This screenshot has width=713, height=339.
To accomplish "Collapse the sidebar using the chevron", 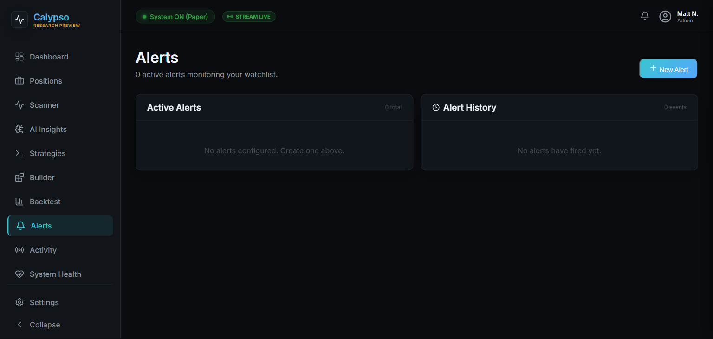I will (x=19, y=325).
